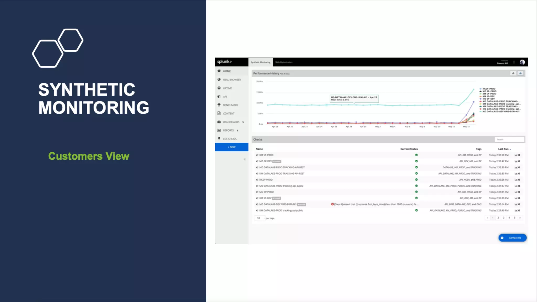Viewport: 537px width, 302px height.
Task: Click the three-dot menu in header
Action: click(x=514, y=62)
